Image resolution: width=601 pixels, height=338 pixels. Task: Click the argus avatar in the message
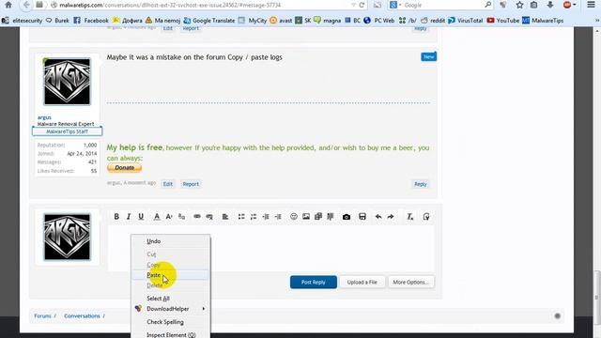(x=67, y=82)
